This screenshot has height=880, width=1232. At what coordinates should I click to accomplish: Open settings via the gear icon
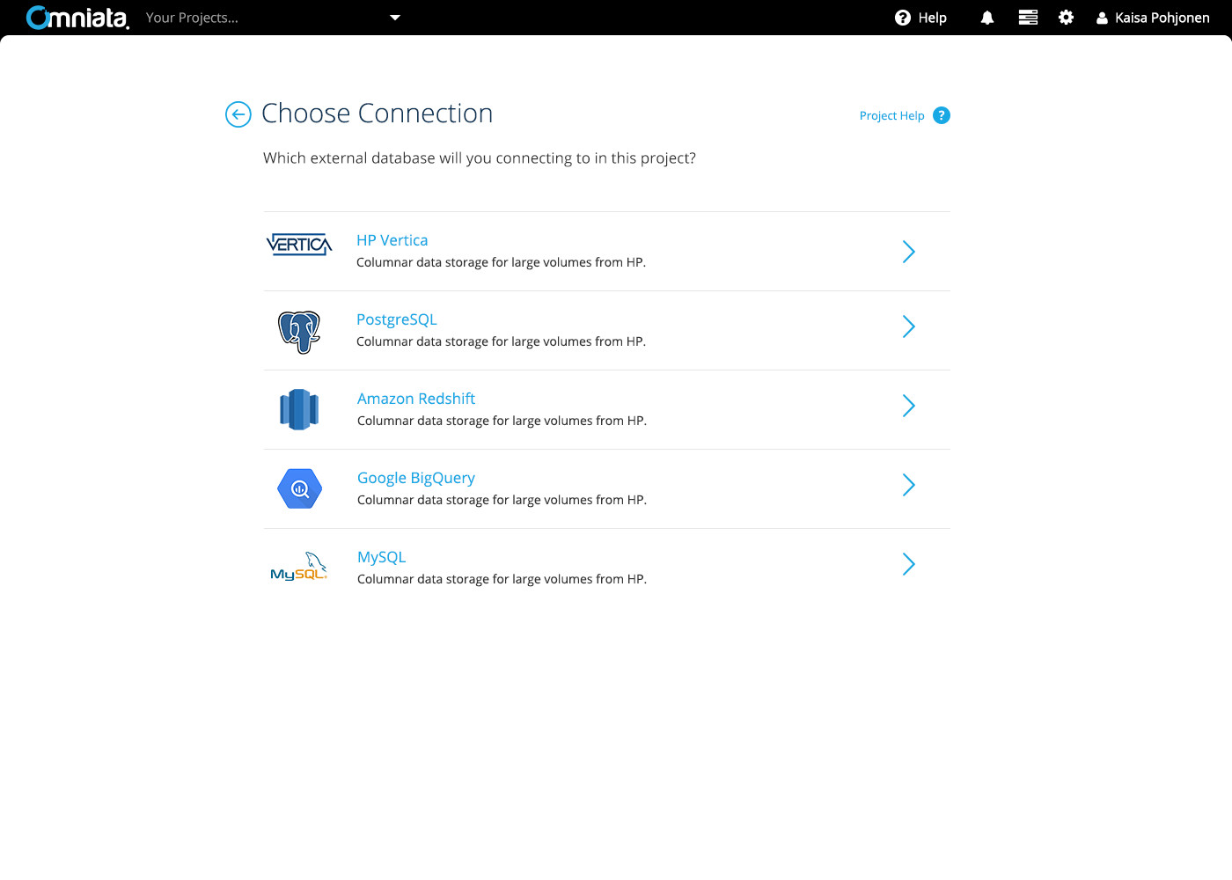1066,18
